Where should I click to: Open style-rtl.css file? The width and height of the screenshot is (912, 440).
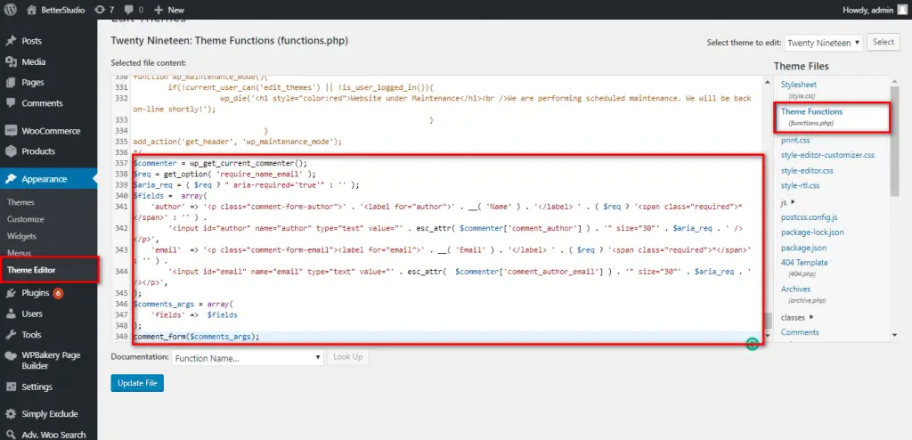point(801,185)
